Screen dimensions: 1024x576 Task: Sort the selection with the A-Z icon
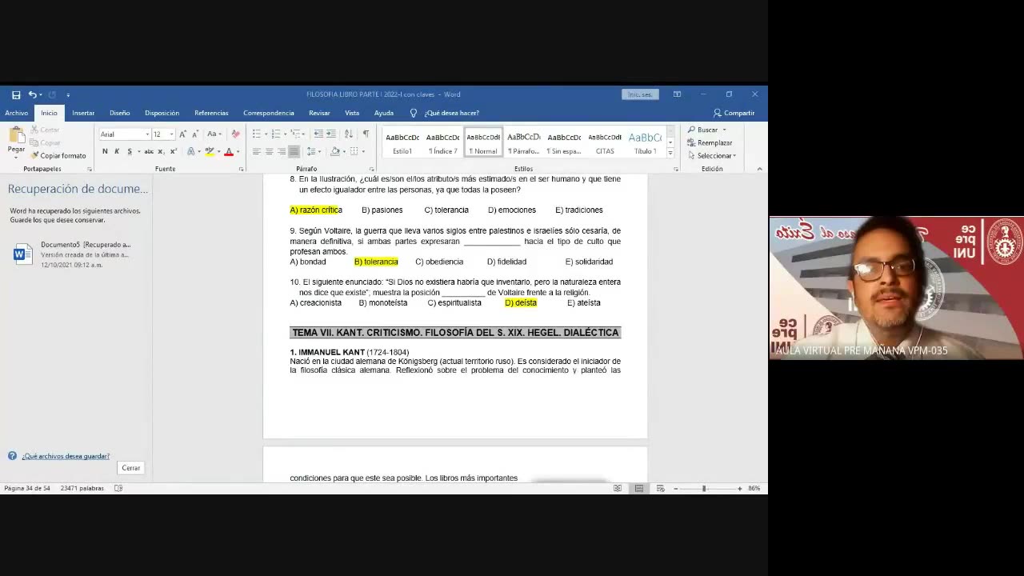tap(350, 134)
